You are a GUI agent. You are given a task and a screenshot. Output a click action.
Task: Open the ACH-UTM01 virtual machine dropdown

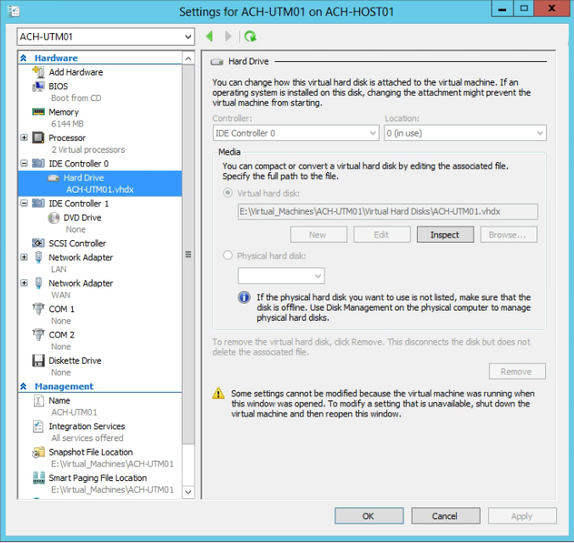click(105, 36)
